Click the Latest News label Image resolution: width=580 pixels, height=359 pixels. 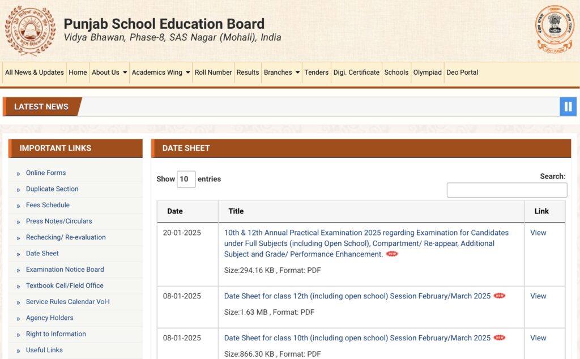[x=41, y=107]
